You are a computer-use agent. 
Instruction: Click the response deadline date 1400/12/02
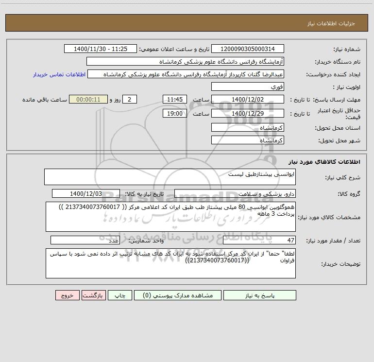click(248, 99)
